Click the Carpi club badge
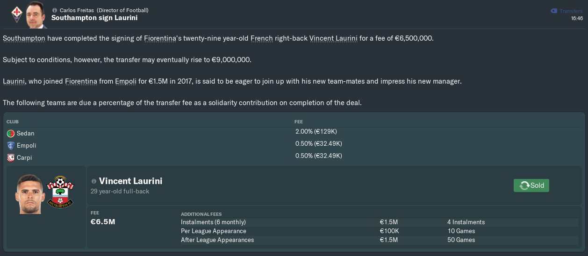Viewport: 588px width, 256px height. (11, 158)
